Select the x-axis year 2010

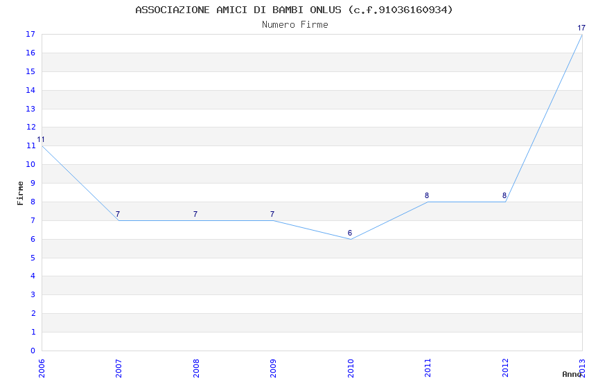click(x=351, y=368)
